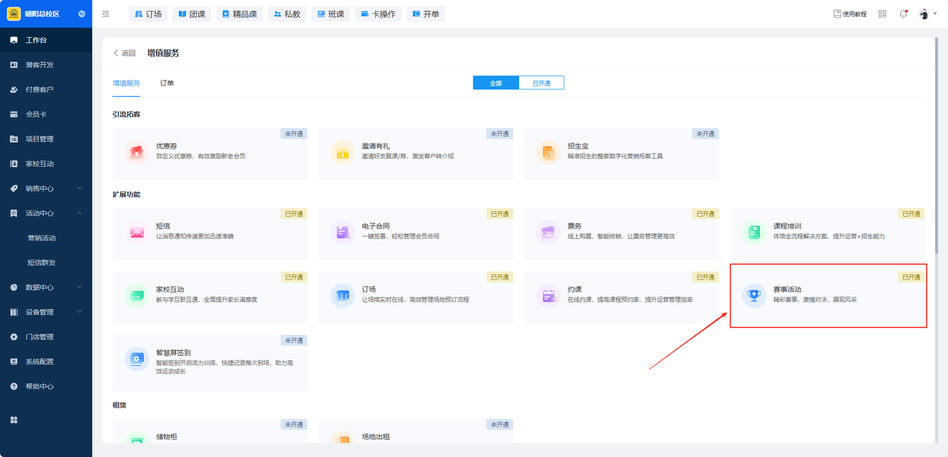Select the 全部 filter toggle

[x=495, y=83]
